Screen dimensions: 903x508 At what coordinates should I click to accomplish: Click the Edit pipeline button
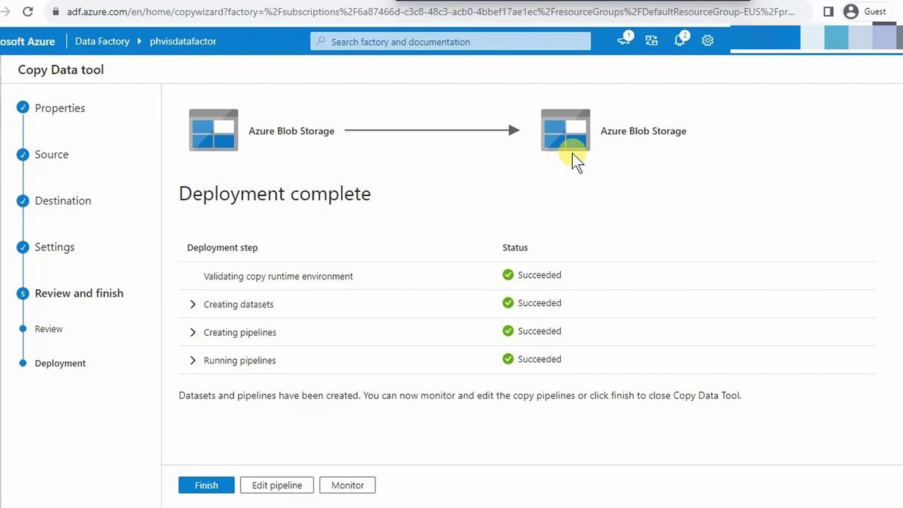(277, 485)
